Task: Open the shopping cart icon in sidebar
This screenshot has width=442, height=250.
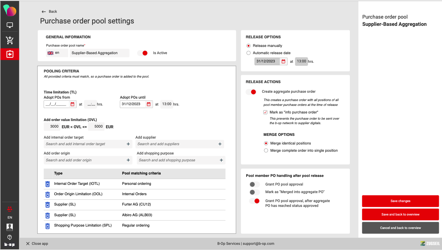Action: 10,40
